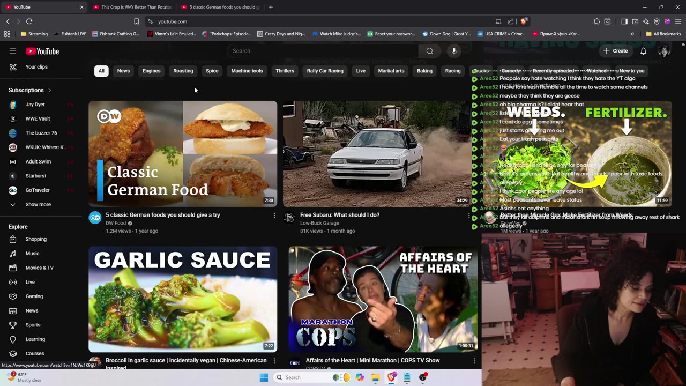Open the Streaming bookmarks folder
Viewport: 686px width, 386px height.
[34, 34]
